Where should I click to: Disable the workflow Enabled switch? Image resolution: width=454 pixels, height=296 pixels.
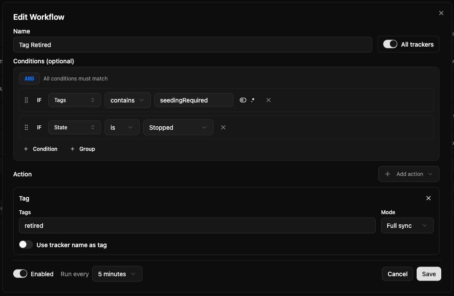tap(20, 274)
